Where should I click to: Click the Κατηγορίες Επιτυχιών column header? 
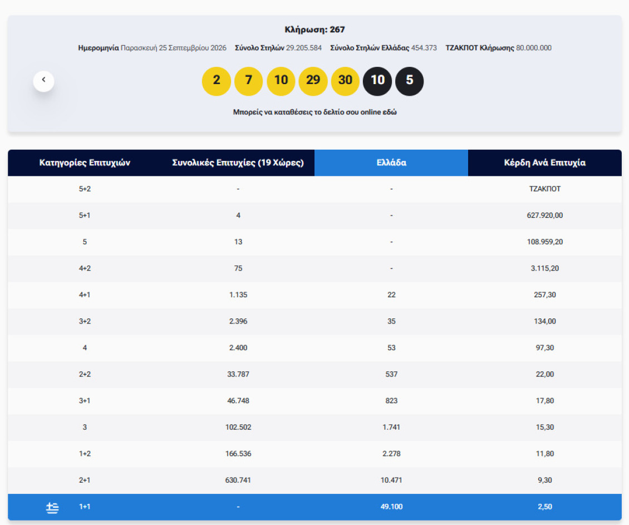click(85, 163)
